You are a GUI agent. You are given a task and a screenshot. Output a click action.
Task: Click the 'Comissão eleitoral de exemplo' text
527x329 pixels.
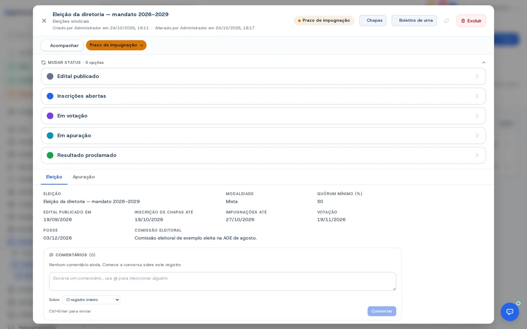click(x=196, y=238)
